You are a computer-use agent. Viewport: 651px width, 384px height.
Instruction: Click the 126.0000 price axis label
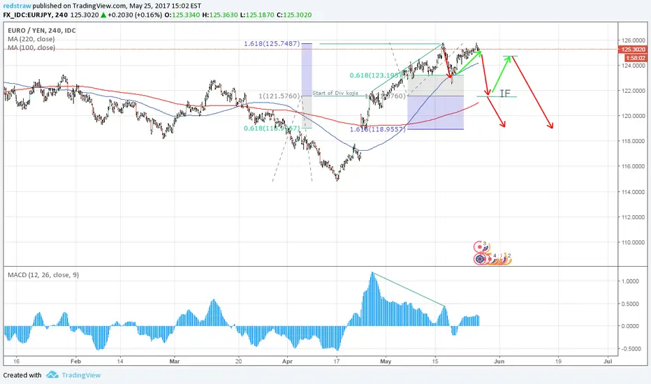633,40
